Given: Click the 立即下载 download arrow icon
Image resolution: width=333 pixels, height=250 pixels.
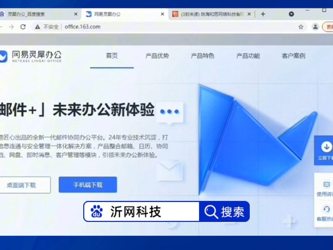Looking at the screenshot, I should click(327, 147).
